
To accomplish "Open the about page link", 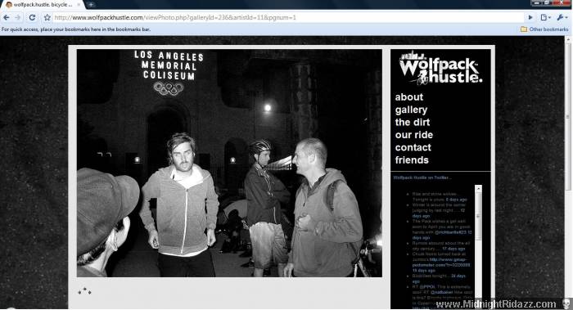I will (409, 97).
